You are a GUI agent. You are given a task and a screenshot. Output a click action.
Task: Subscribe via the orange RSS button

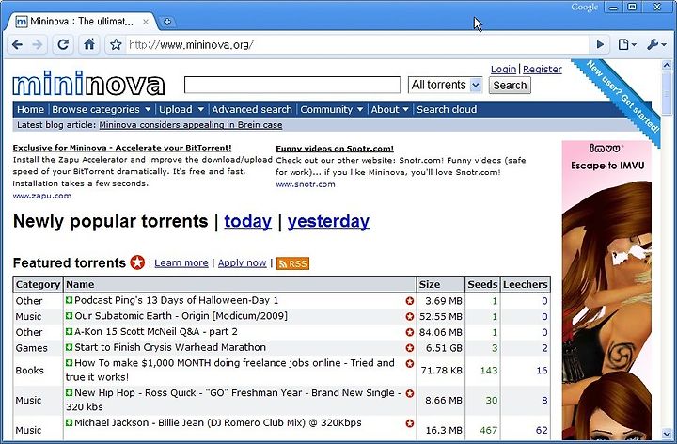coord(292,263)
